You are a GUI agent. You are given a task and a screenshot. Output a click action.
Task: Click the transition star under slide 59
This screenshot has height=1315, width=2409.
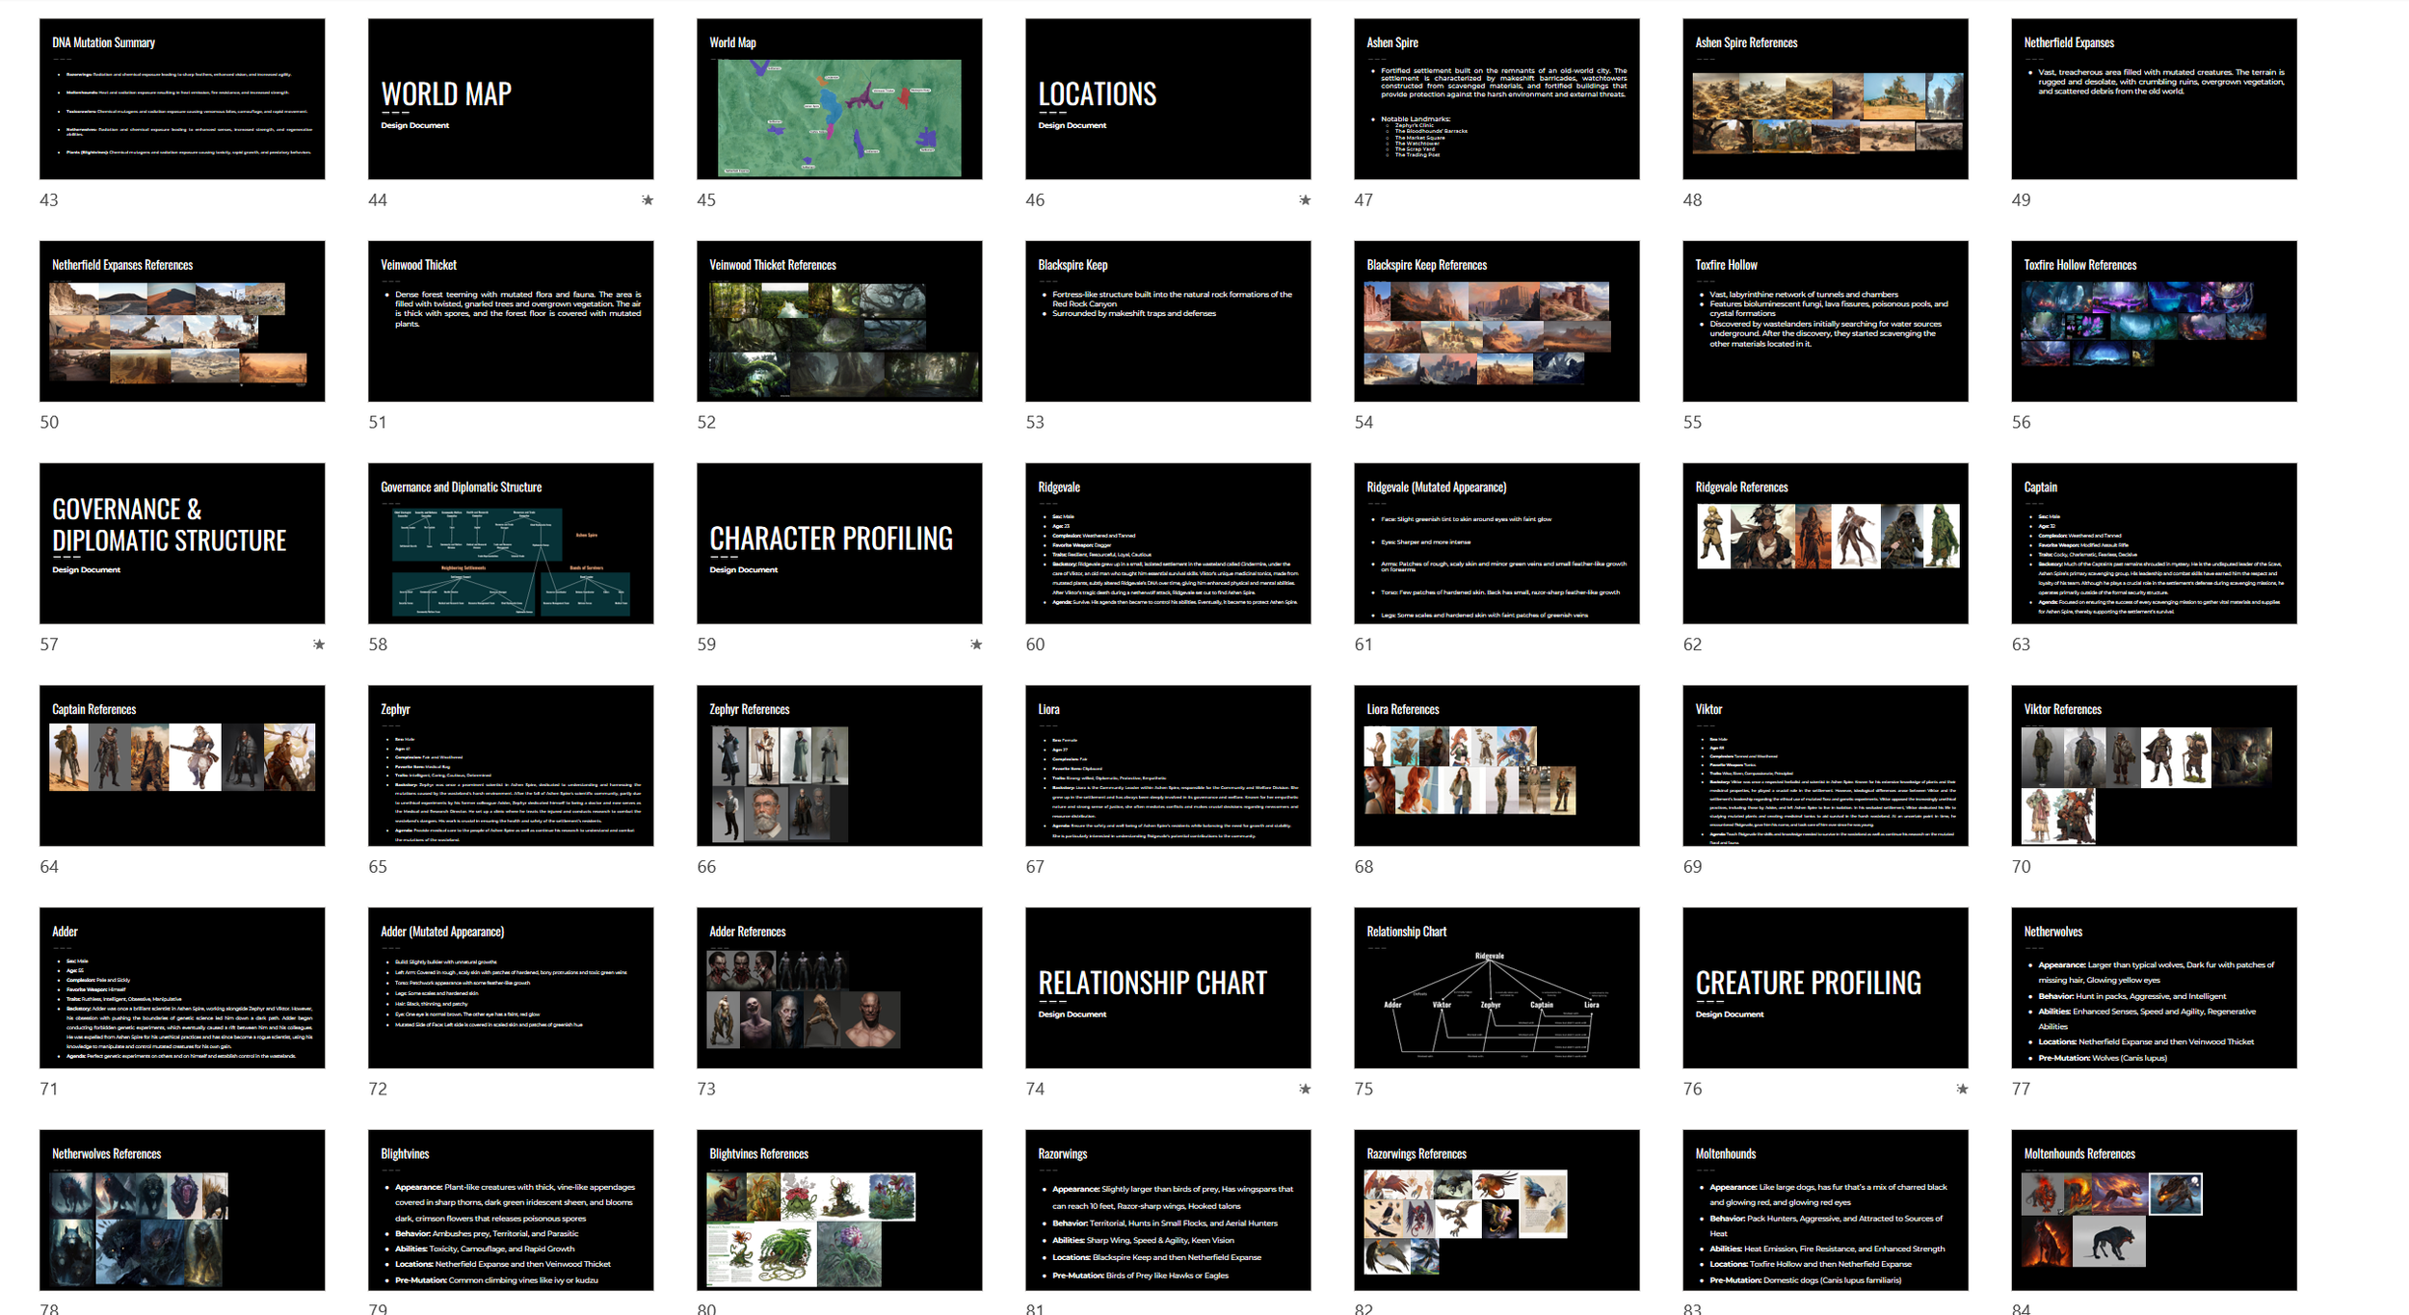click(x=976, y=644)
